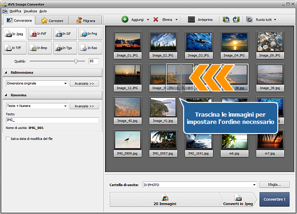Click the Sfoglia... browse button
The height and width of the screenshot is (214, 297).
[x=275, y=185]
